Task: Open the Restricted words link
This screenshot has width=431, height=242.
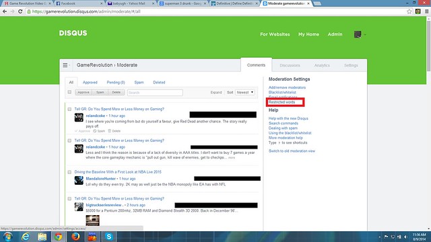Action: pyautogui.click(x=281, y=102)
